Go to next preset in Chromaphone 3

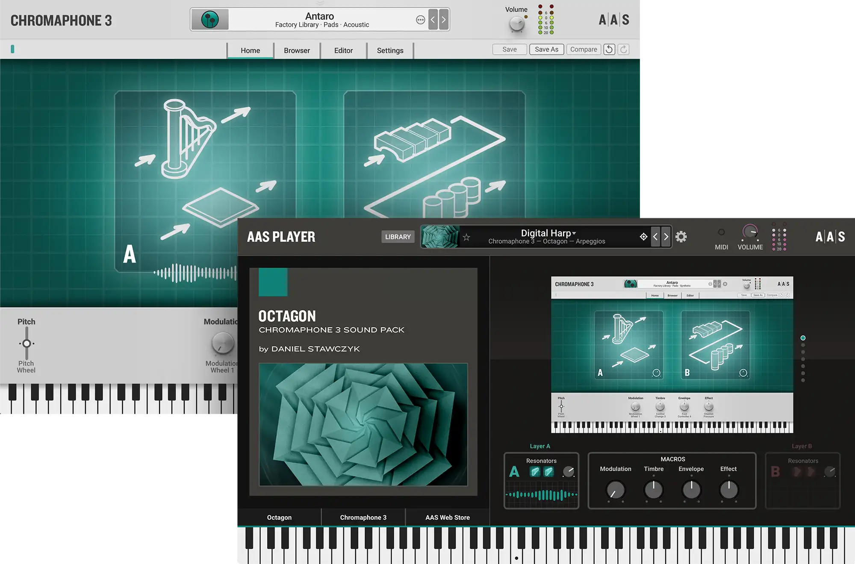(x=444, y=20)
